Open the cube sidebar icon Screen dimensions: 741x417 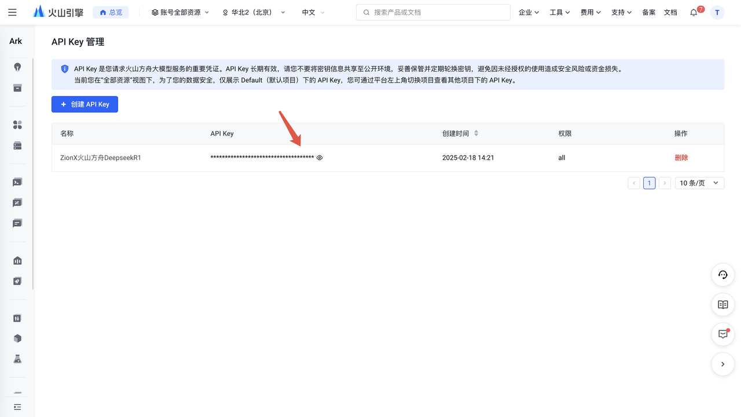pyautogui.click(x=17, y=338)
